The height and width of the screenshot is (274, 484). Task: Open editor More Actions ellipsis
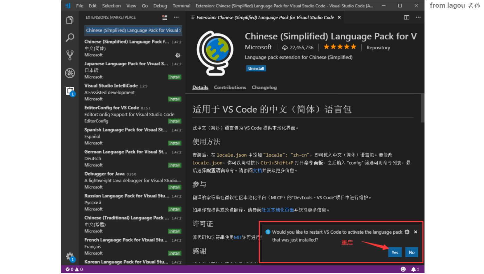(x=418, y=18)
